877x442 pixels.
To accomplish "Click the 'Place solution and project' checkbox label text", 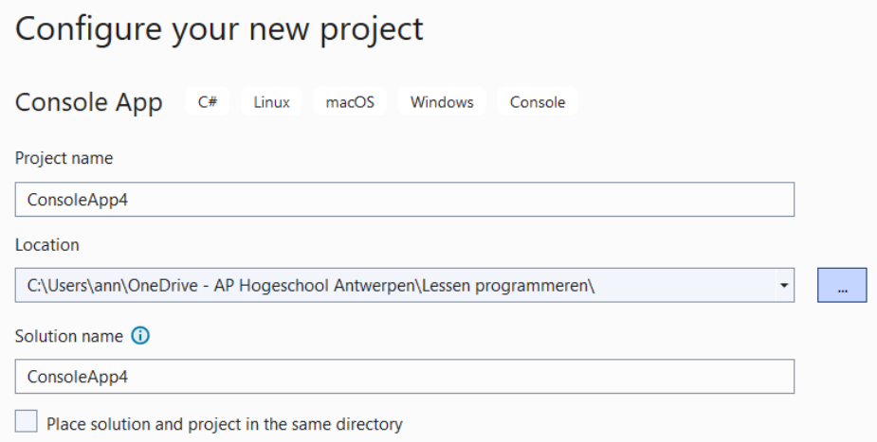I will coord(225,424).
